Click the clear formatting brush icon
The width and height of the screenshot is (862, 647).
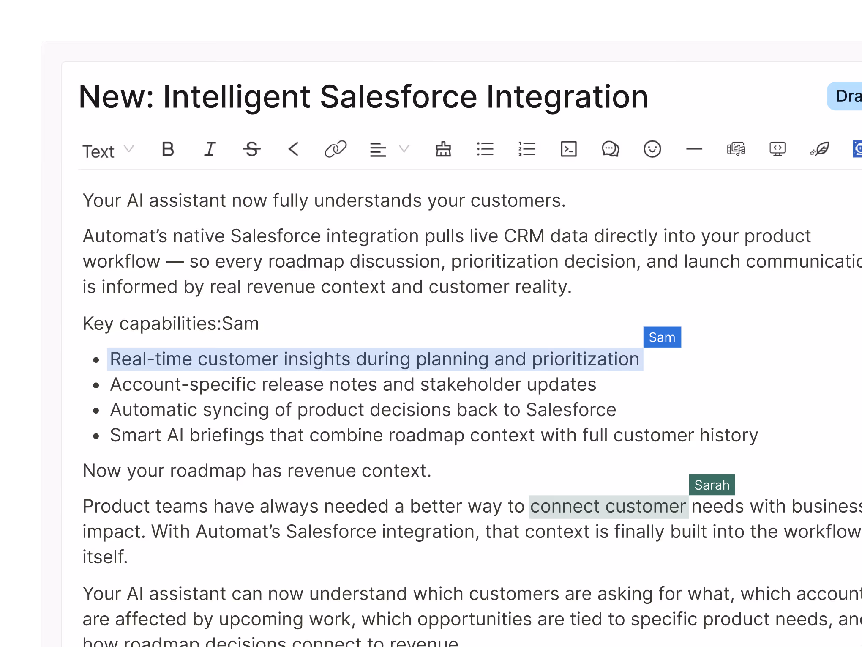(443, 149)
